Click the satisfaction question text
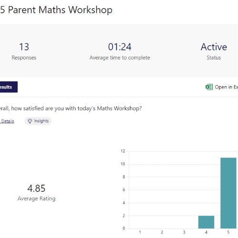This screenshot has height=238, width=238. pyautogui.click(x=71, y=109)
